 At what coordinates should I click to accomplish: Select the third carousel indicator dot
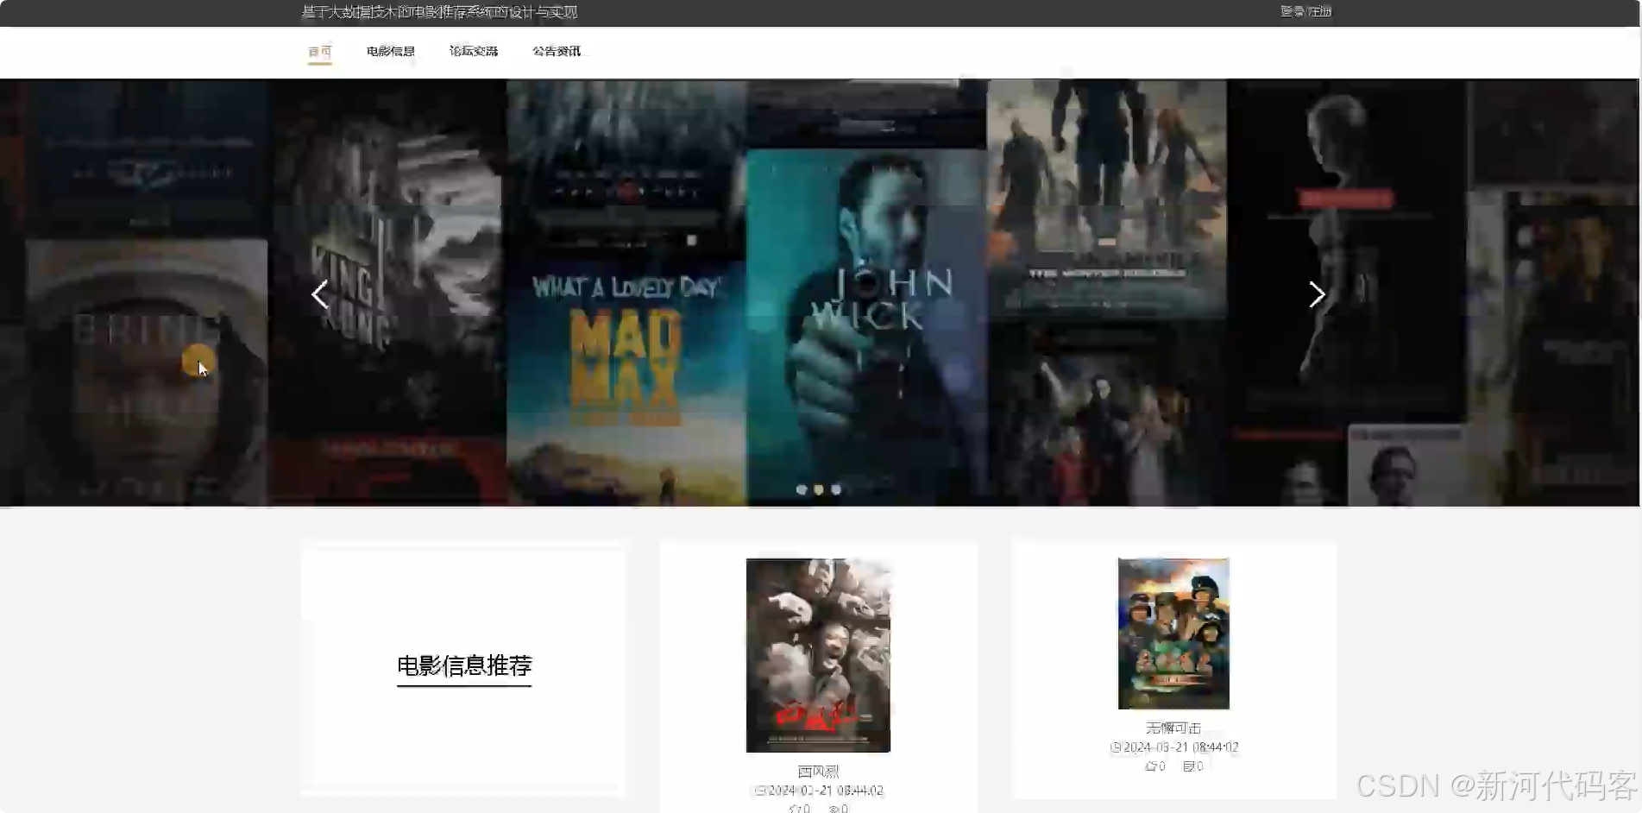(836, 489)
